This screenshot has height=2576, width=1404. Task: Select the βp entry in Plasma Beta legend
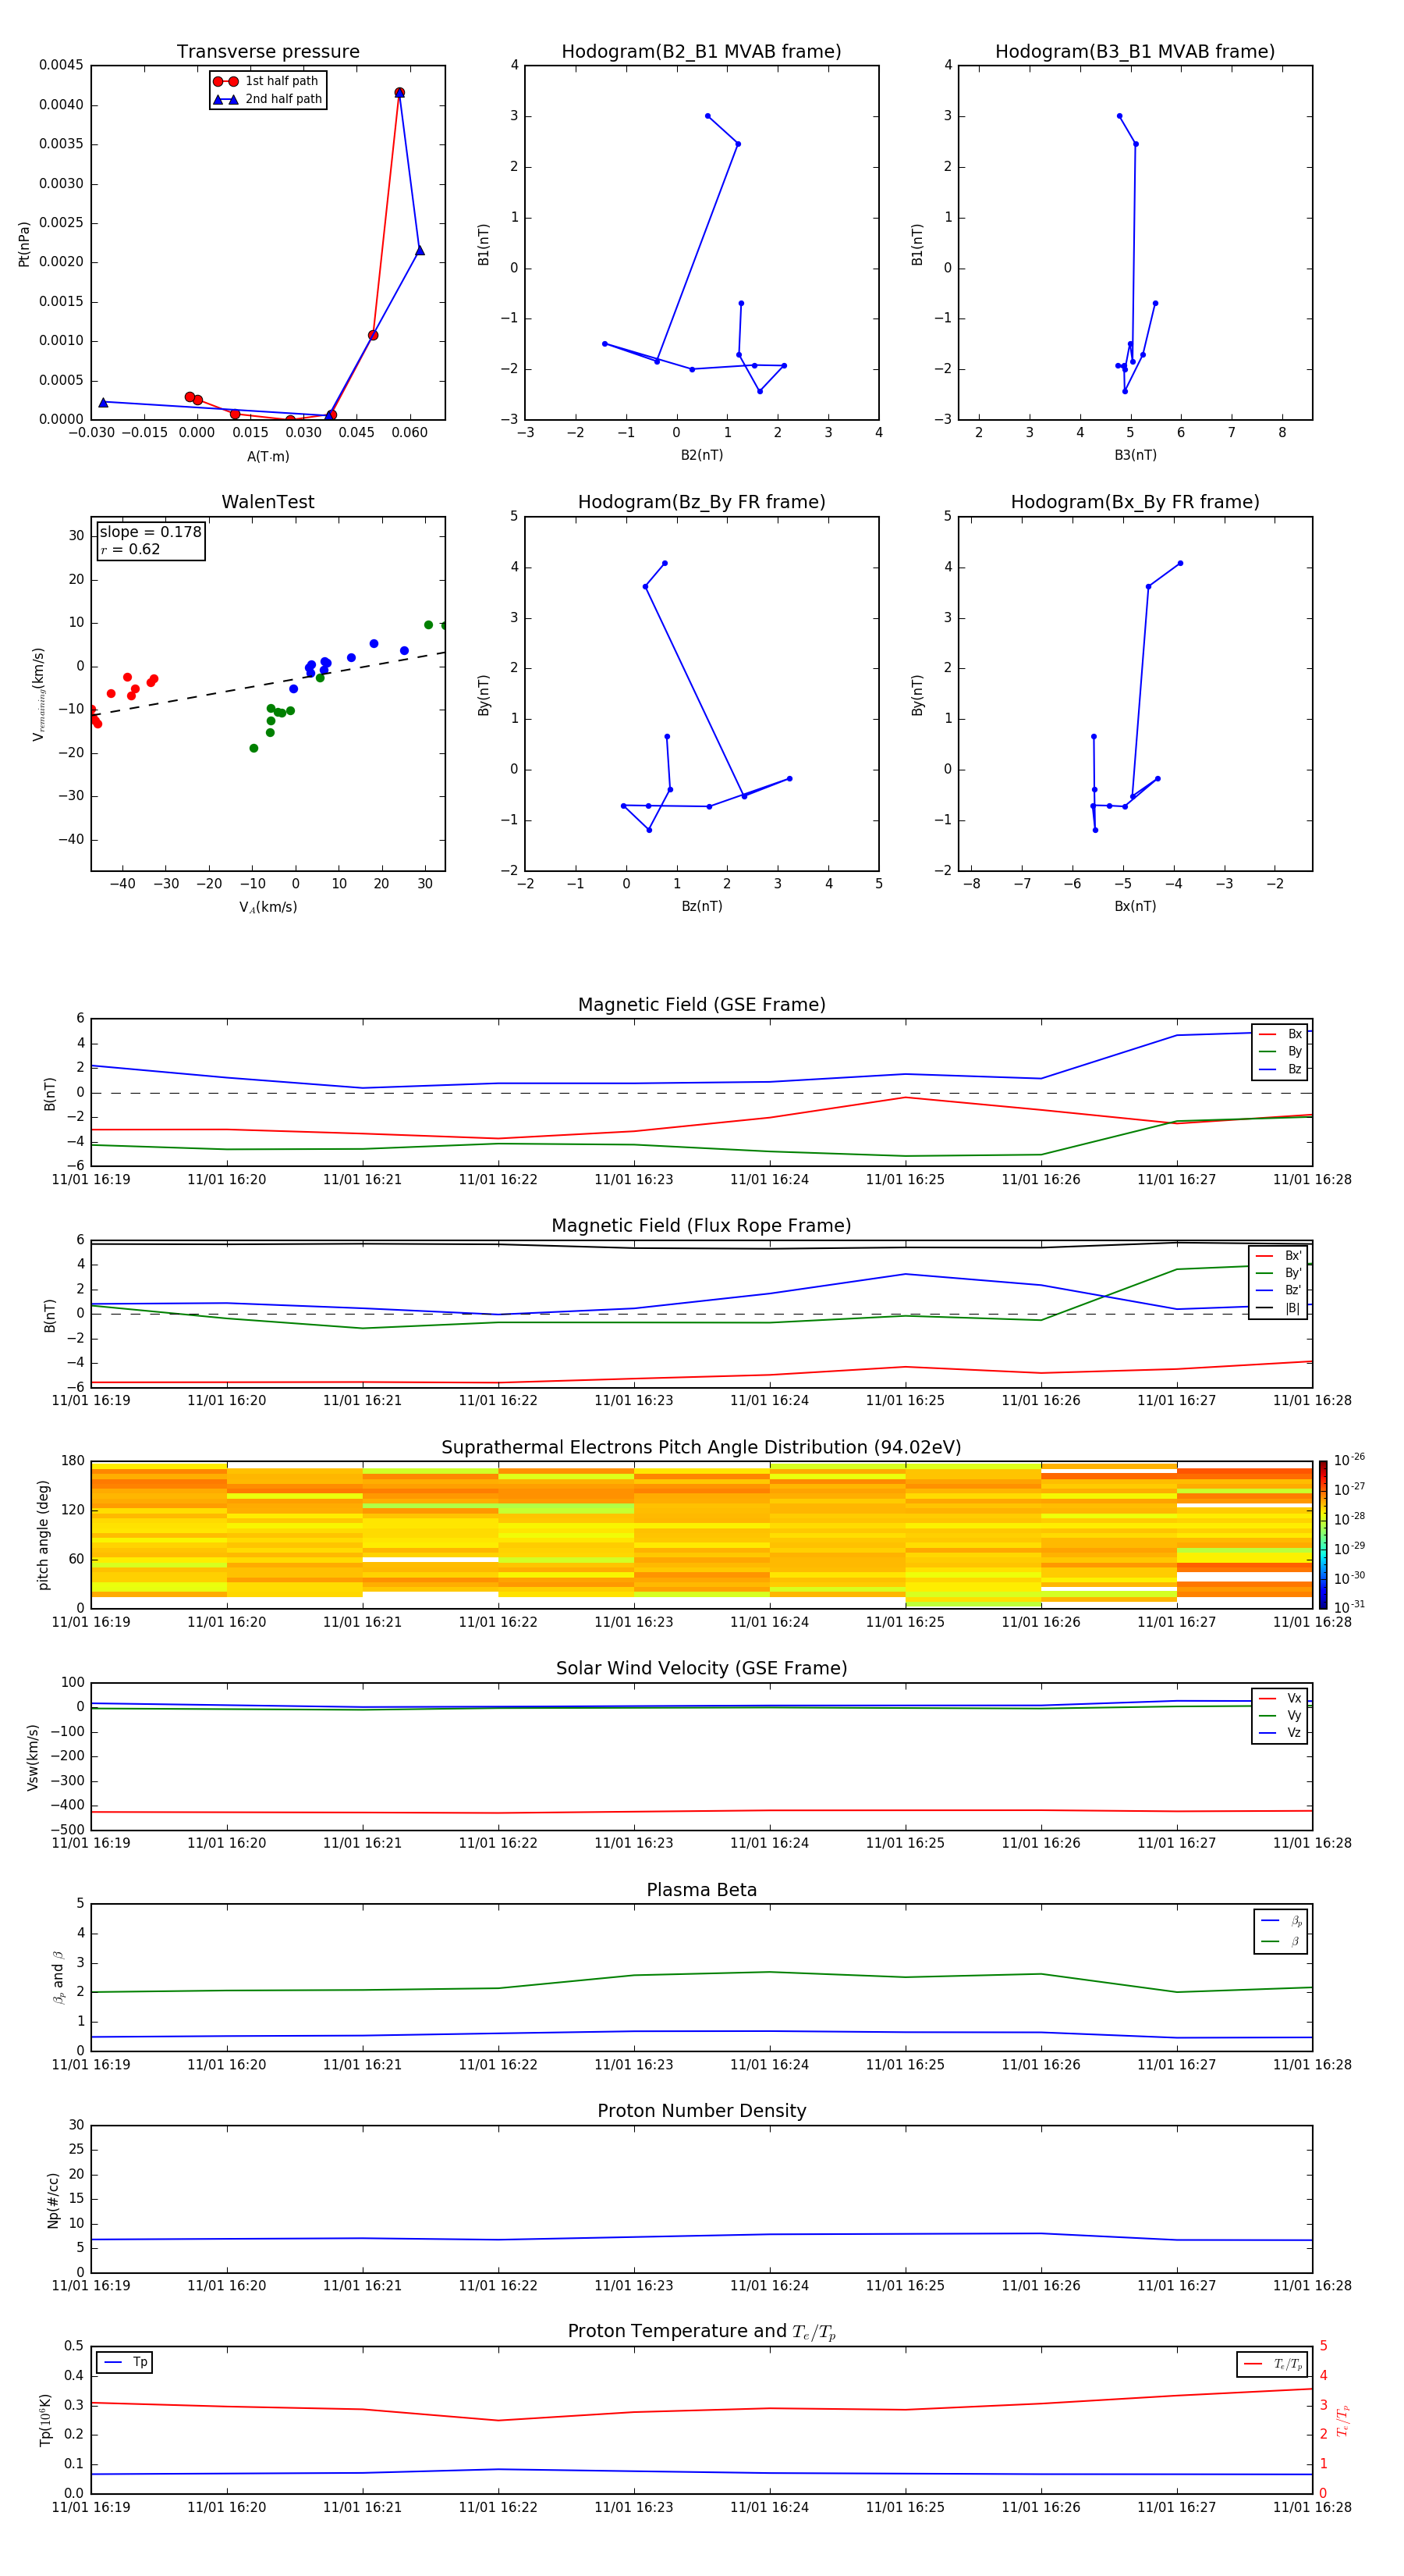coord(1282,1921)
